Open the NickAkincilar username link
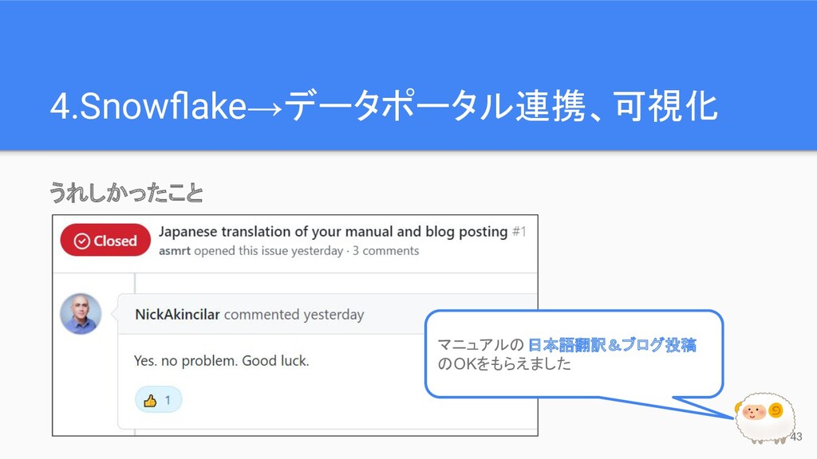 pos(177,314)
